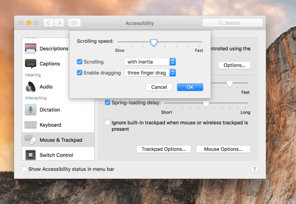Open the Show All preferences grid icon
296x204 pixels.
tap(74, 23)
